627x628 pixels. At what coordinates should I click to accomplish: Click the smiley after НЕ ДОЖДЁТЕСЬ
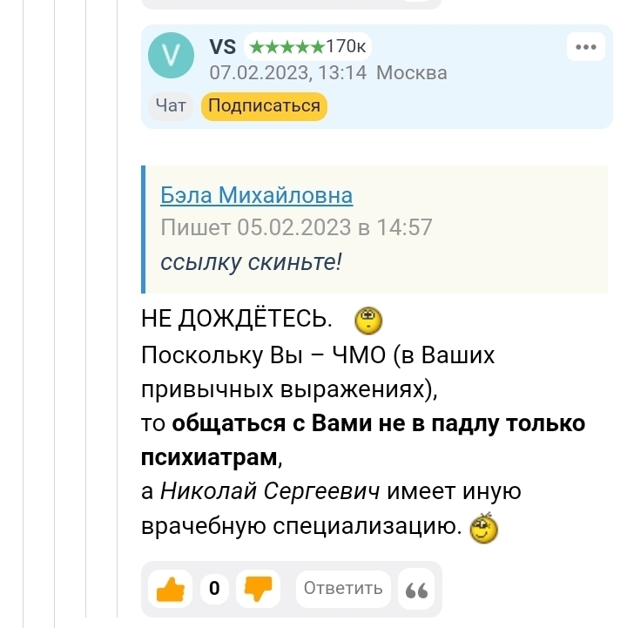(368, 321)
